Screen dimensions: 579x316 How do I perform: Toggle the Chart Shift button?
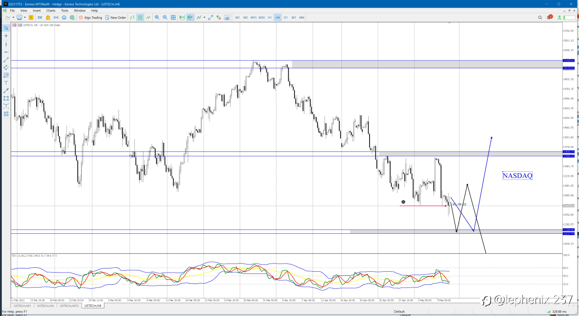(190, 18)
